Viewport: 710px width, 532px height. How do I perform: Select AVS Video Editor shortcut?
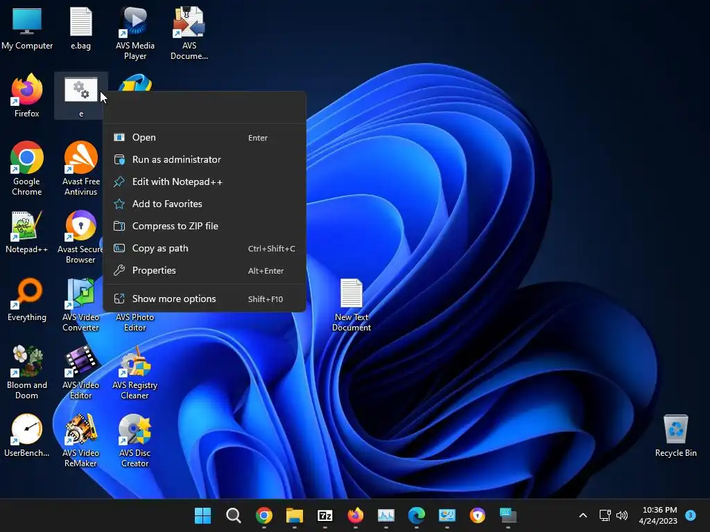(x=80, y=372)
